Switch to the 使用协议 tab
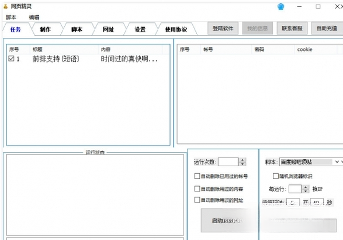The height and width of the screenshot is (240, 343). pyautogui.click(x=176, y=29)
